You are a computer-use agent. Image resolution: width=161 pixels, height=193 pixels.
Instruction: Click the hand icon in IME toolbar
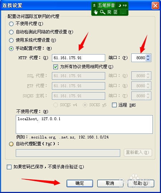click(x=96, y=12)
